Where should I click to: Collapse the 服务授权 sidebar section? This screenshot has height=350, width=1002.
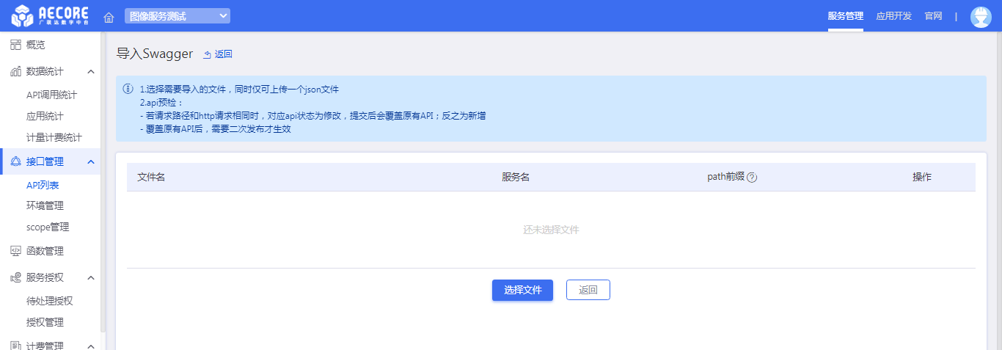91,277
